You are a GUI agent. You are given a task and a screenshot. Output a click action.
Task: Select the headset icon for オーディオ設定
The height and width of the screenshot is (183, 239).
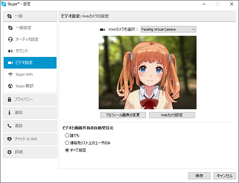point(10,39)
